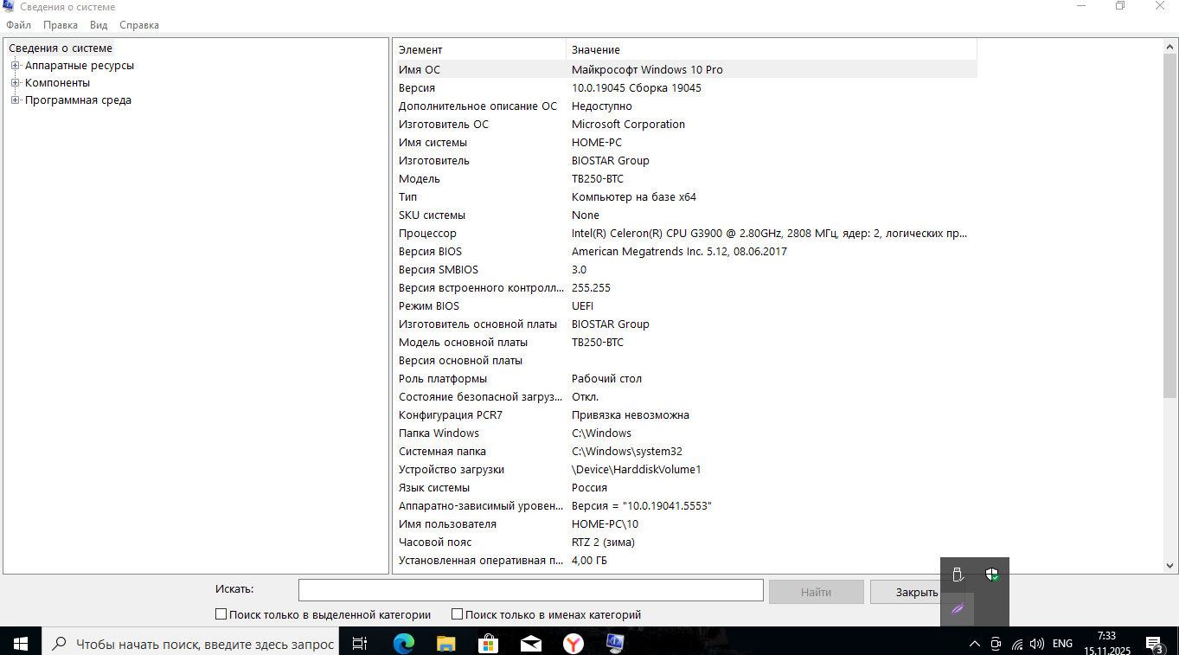Open the Windows Start menu
1179x655 pixels.
(x=21, y=643)
